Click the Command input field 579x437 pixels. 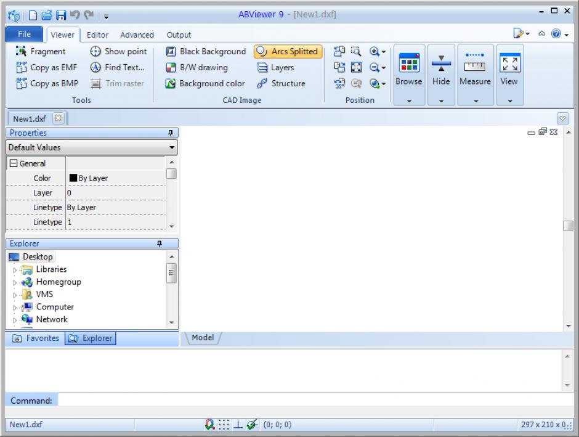coord(316,401)
